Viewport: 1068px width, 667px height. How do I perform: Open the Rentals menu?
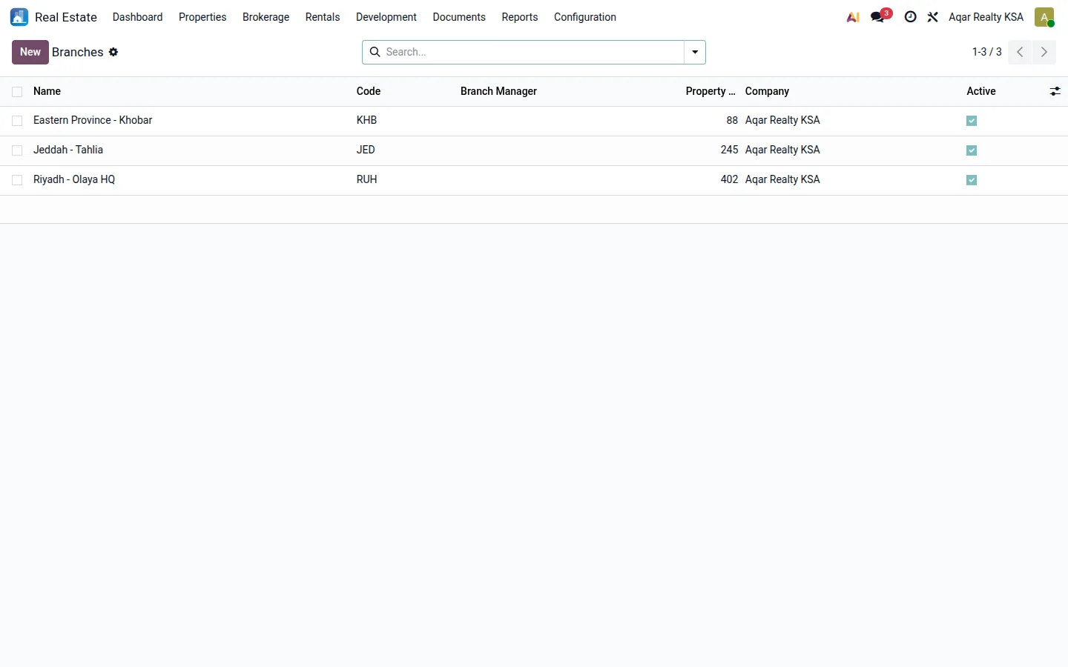point(323,17)
